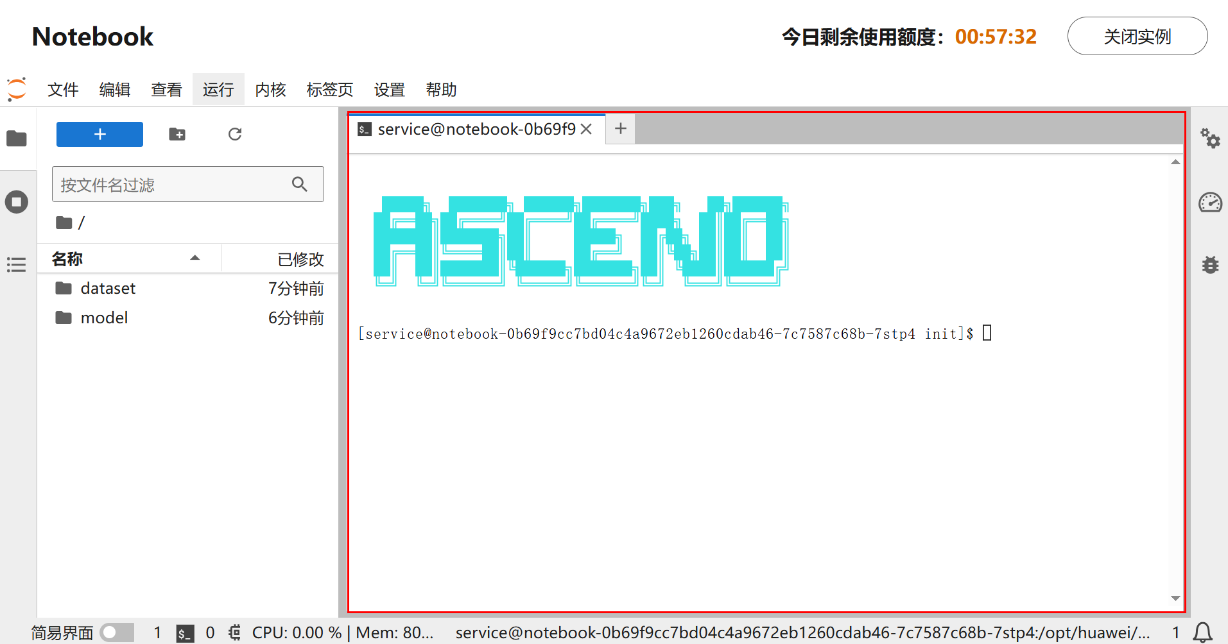1228x644 pixels.
Task: Click the blue new launcher plus button
Action: pos(99,134)
